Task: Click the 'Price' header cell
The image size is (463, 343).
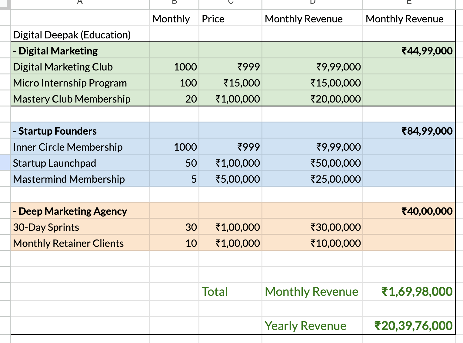Action: (x=230, y=18)
